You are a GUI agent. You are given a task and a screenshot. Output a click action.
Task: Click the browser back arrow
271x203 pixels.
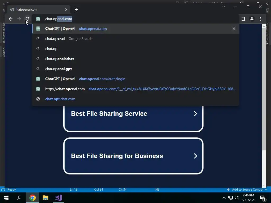pos(11,19)
